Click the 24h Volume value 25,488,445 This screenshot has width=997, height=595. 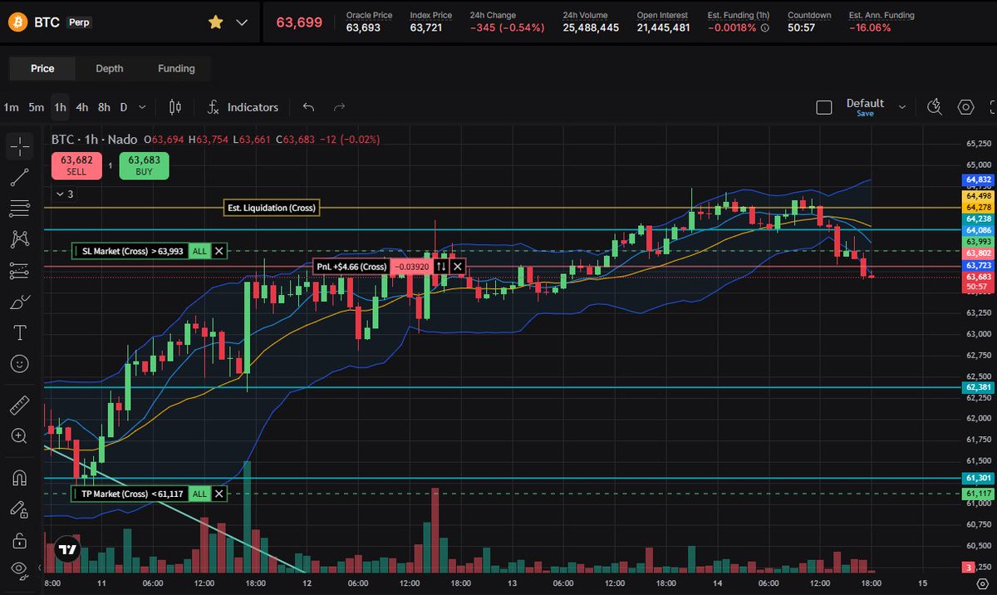point(591,27)
